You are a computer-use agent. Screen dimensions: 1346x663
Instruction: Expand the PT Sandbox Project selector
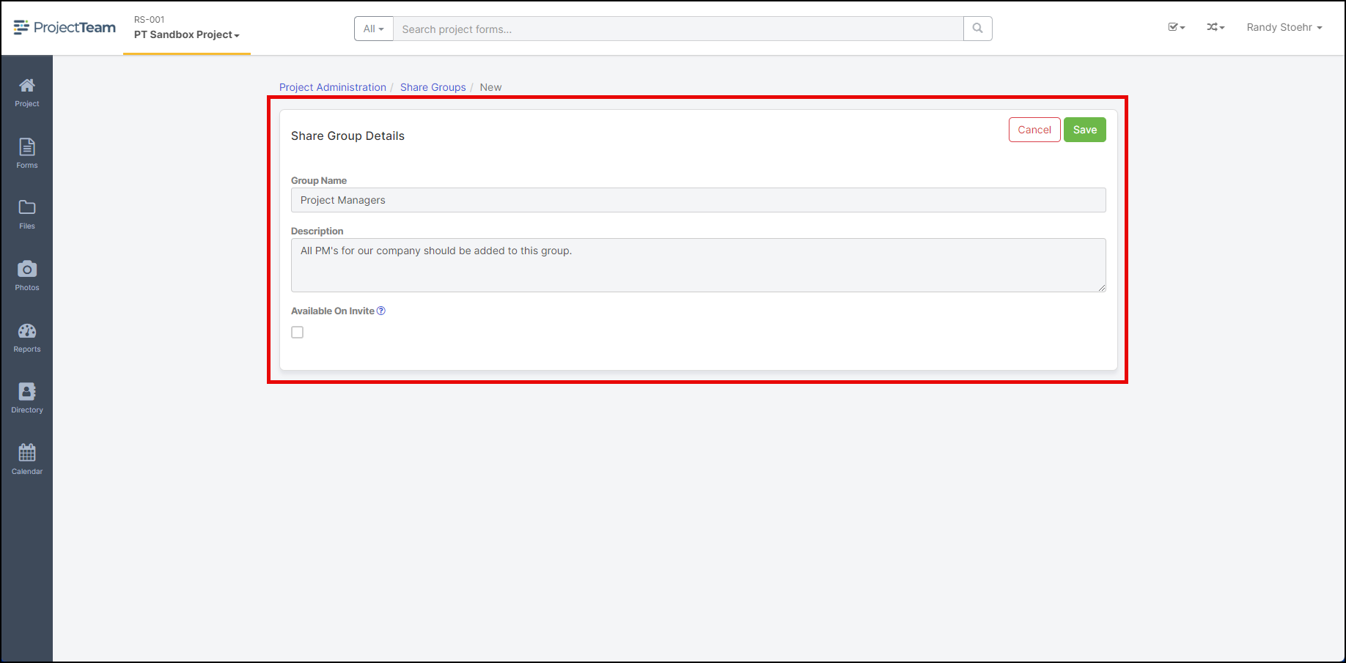pyautogui.click(x=187, y=34)
